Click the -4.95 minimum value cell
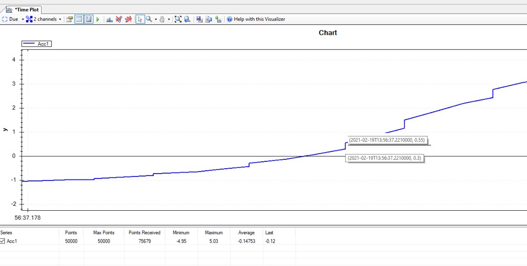The height and width of the screenshot is (266, 527). click(x=181, y=241)
